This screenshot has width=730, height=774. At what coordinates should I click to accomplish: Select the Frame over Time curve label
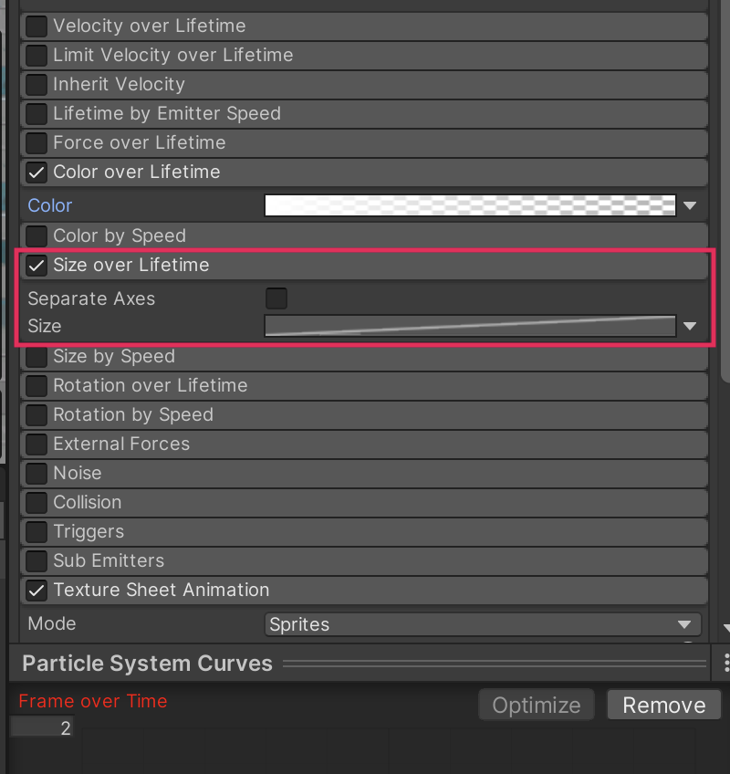coord(93,701)
